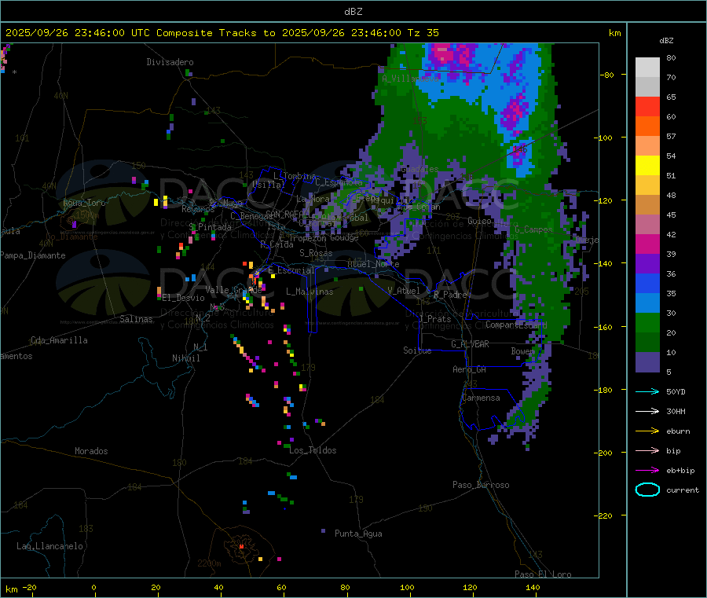Click the 'Punta_Agua' map label
707x598 pixels.
(358, 534)
